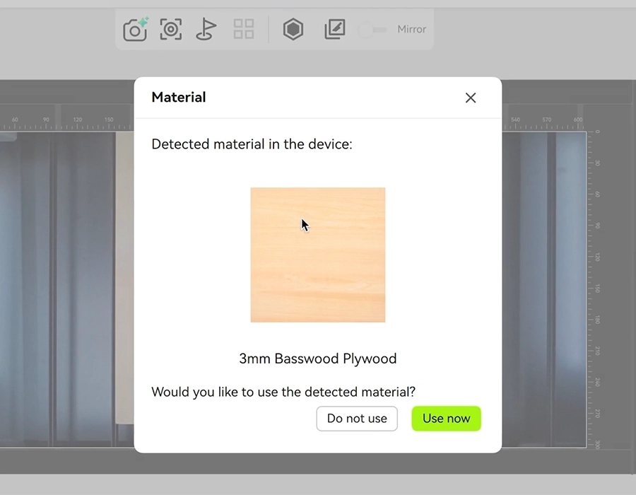The width and height of the screenshot is (636, 495).
Task: Confirm with the Use now button
Action: tap(446, 419)
